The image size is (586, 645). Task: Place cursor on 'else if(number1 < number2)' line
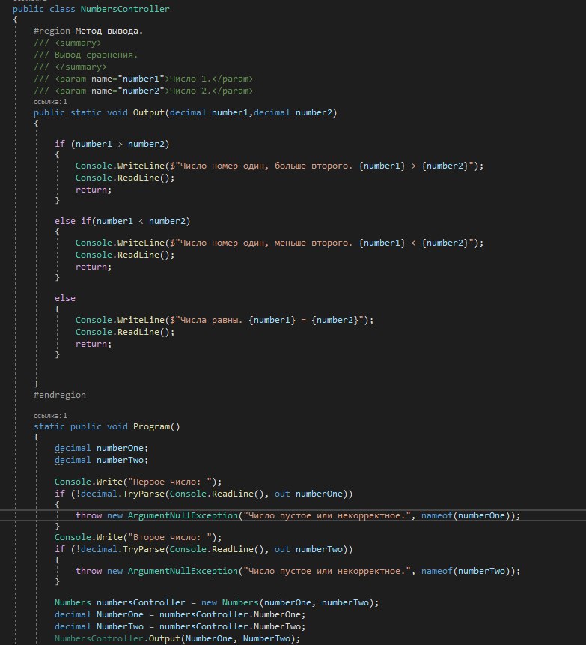tap(123, 221)
